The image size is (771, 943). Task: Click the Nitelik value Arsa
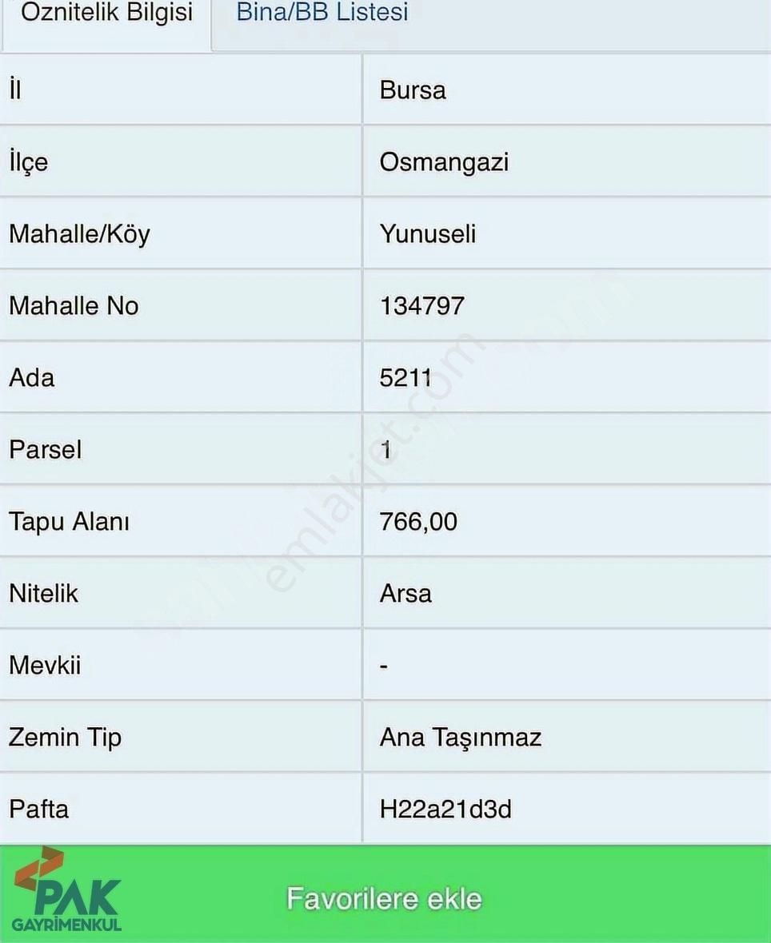coord(405,594)
